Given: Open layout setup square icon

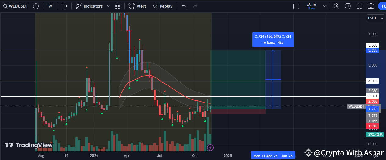Looking at the screenshot, I should tap(296, 6).
